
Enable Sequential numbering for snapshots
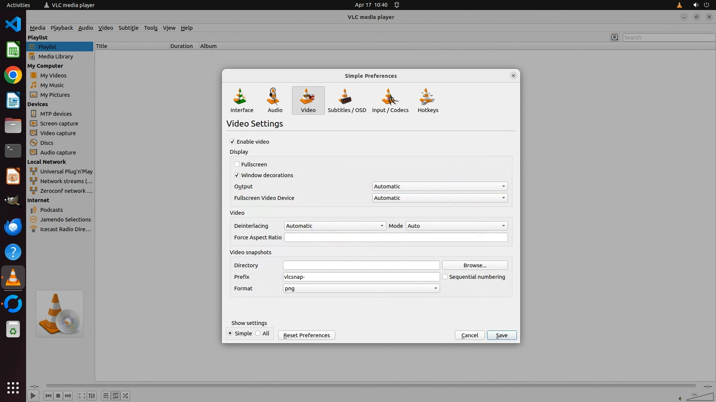click(x=445, y=277)
